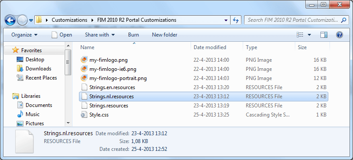Screen dimensions: 353x160
Task: Open the More view options dropdown arrow
Action: point(309,35)
